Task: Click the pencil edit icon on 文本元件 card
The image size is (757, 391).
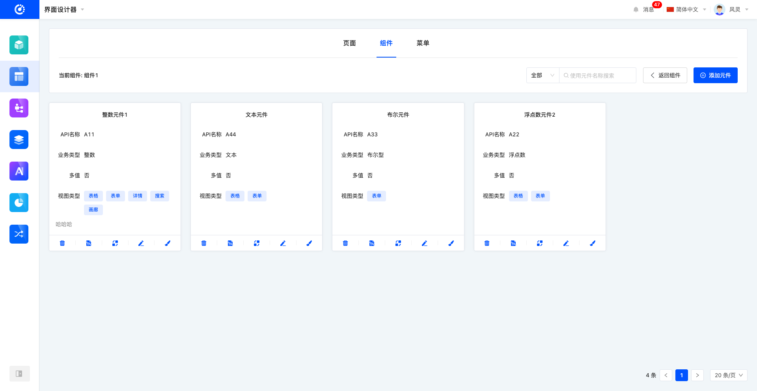Action: [x=283, y=243]
